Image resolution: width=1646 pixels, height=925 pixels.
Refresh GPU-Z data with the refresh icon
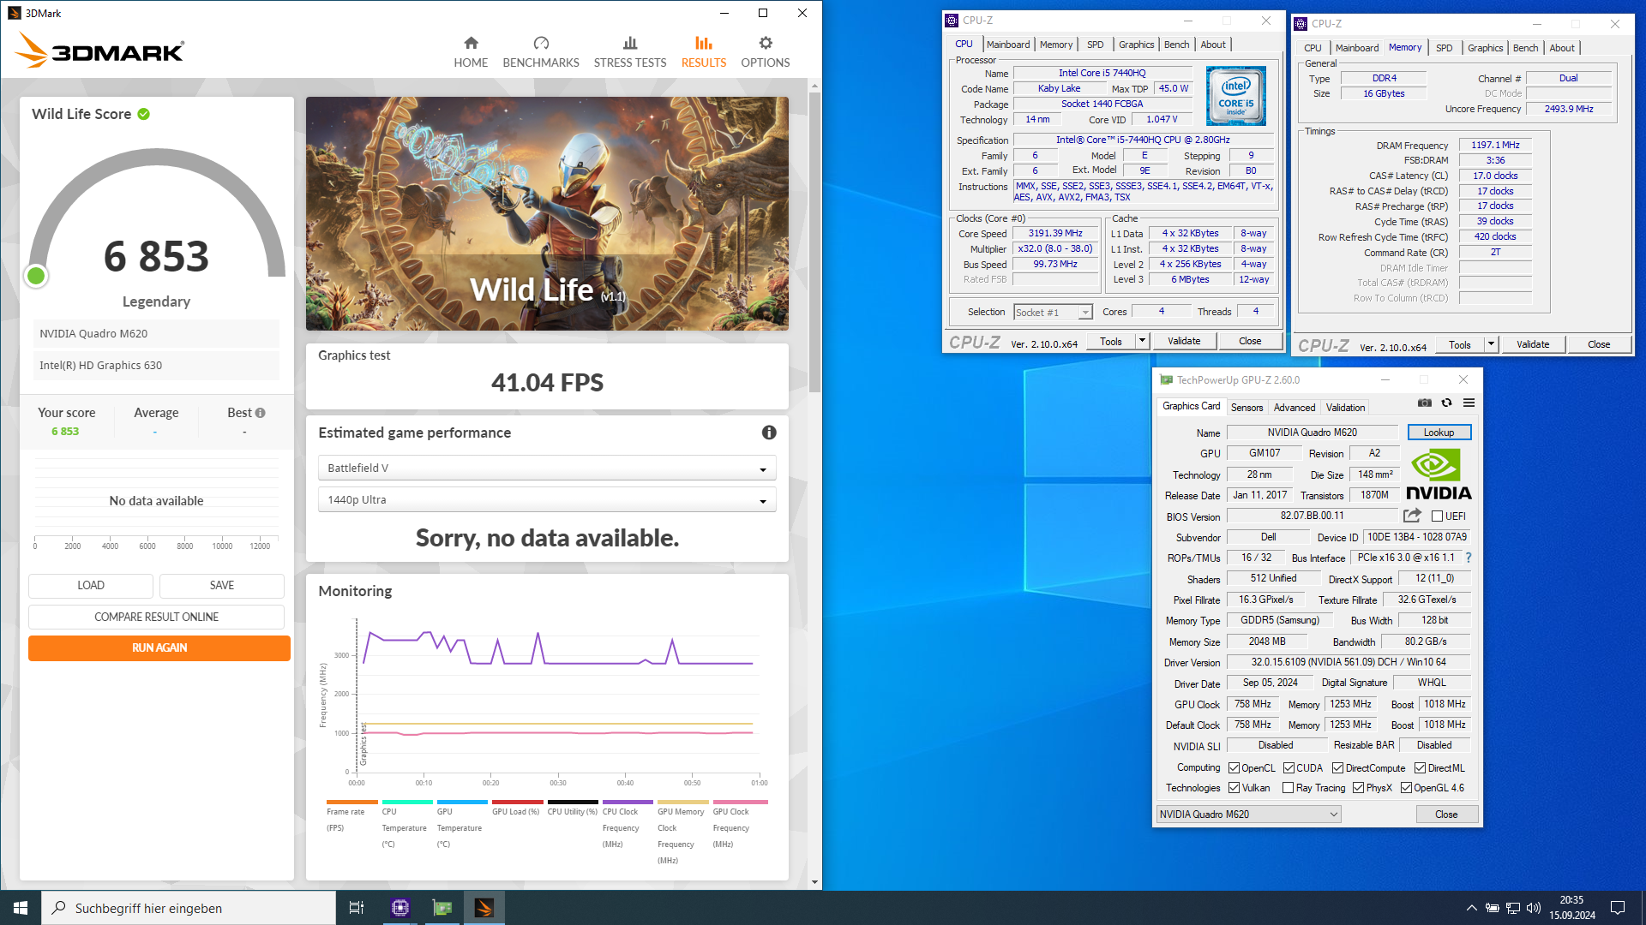[1447, 403]
